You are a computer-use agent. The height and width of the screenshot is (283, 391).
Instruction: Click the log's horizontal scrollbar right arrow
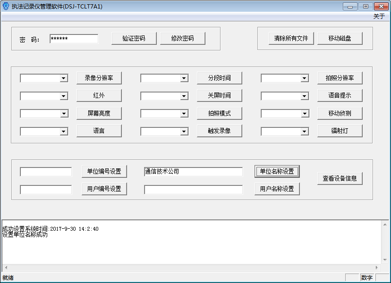(x=376, y=267)
